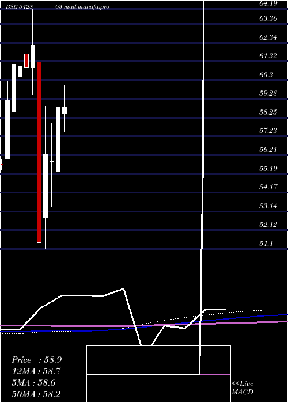Click the 55.19 price axis label
The width and height of the screenshot is (288, 403).
pyautogui.click(x=269, y=169)
